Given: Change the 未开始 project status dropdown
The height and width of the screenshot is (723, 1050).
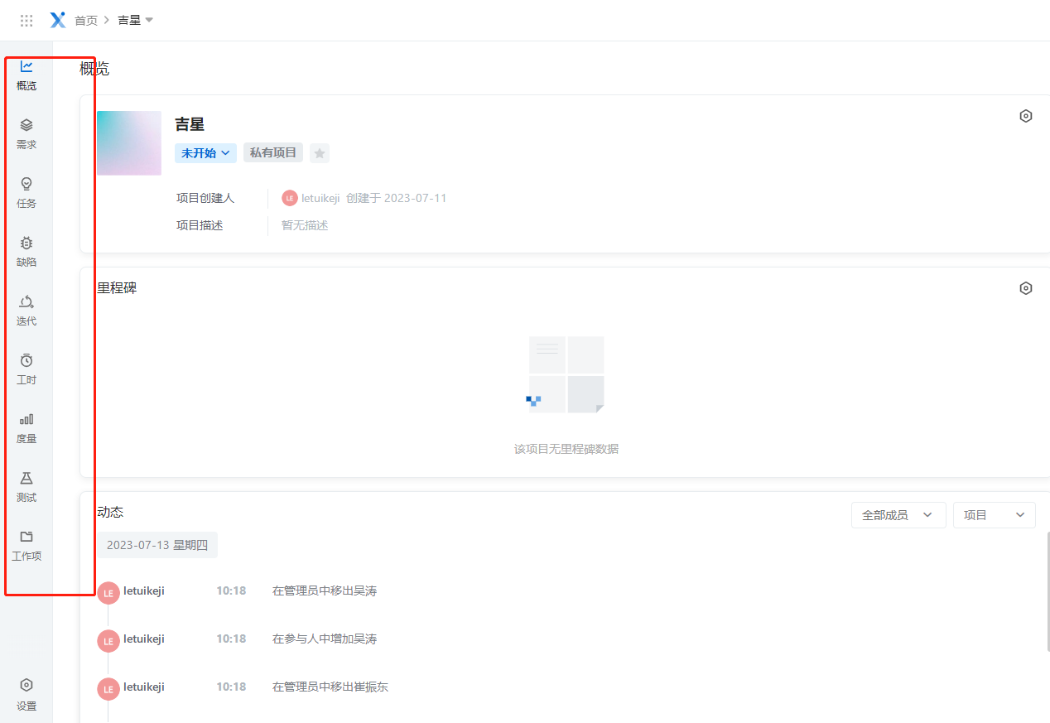Looking at the screenshot, I should point(205,153).
